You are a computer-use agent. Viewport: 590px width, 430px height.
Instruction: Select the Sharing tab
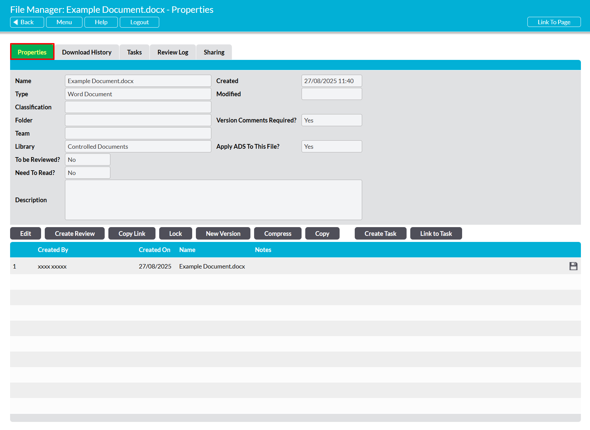[x=214, y=52]
